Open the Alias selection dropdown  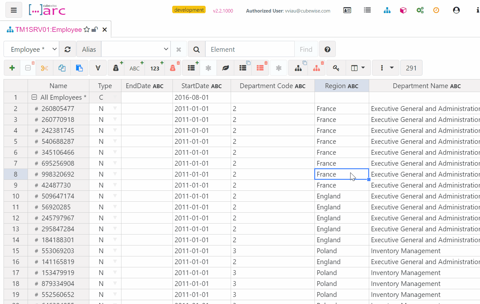pyautogui.click(x=136, y=49)
